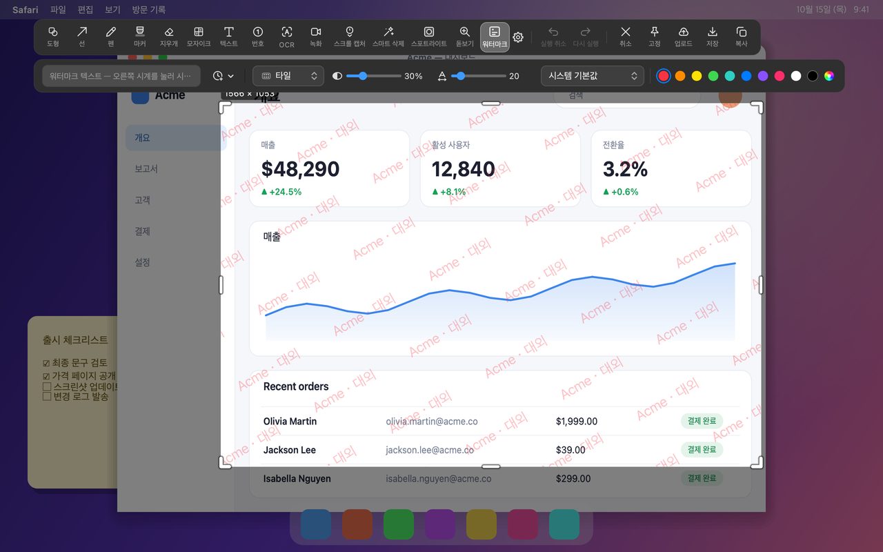The width and height of the screenshot is (883, 552).
Task: Select the 텍스트 text tool
Action: click(229, 37)
